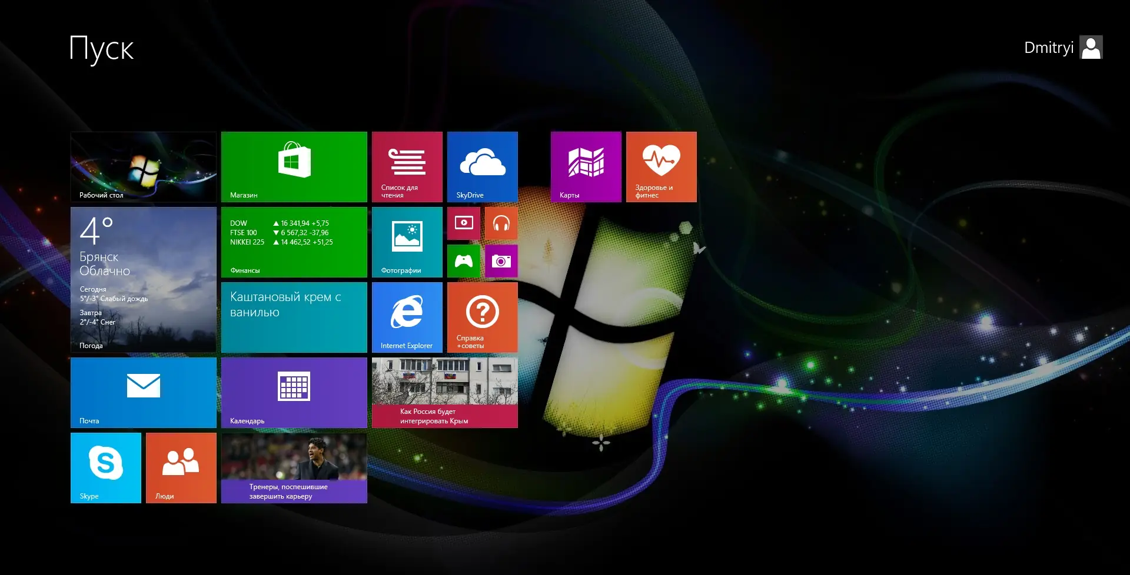Open the Почта (Mail) tile
This screenshot has width=1130, height=575.
tap(144, 393)
